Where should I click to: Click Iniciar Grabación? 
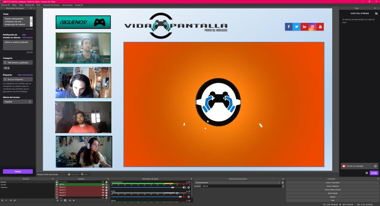332,186
